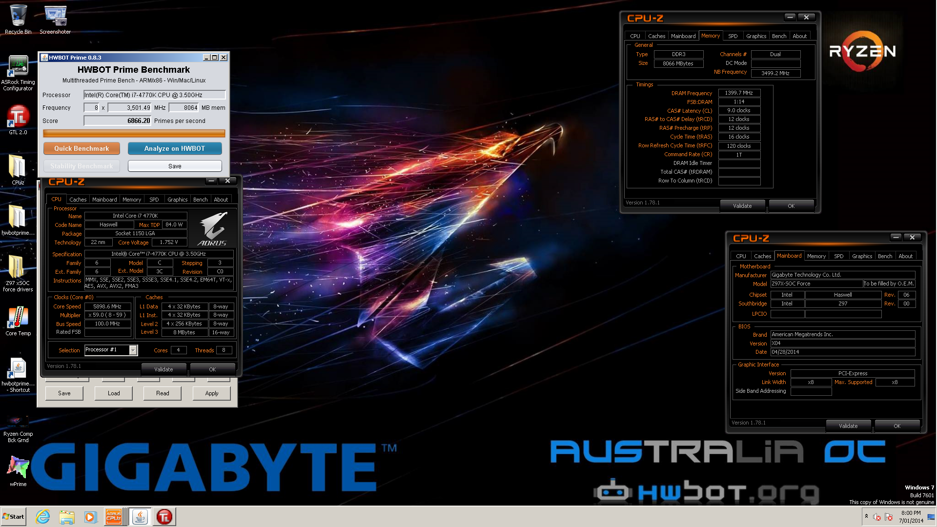This screenshot has width=937, height=527.
Task: Open the CPUz folder icon
Action: tap(18, 170)
